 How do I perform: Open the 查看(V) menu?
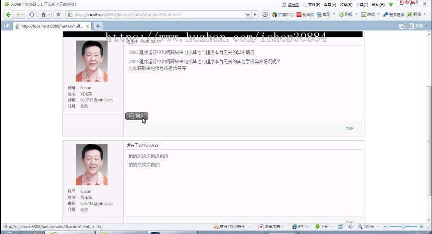tap(330, 4)
